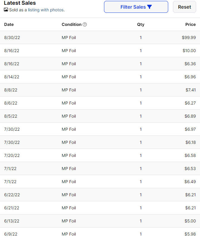Select the 8/14/22 sale date
200x240 pixels.
click(x=12, y=77)
